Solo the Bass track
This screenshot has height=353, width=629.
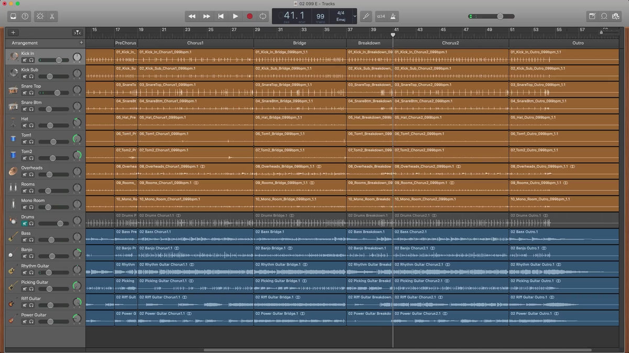pyautogui.click(x=31, y=240)
